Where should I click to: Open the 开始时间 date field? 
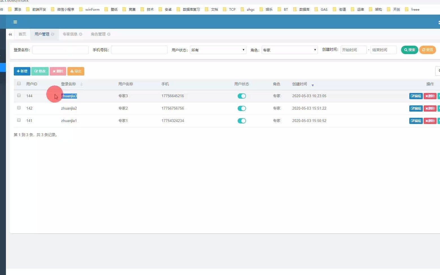tap(353, 50)
